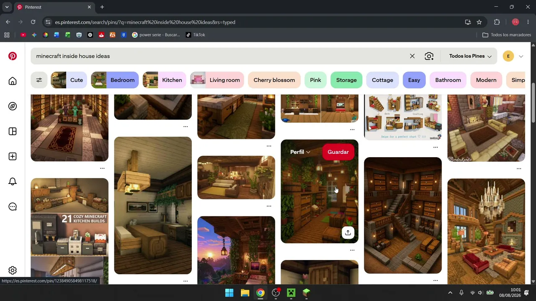536x301 pixels.
Task: Open the Perfil board dropdown on pin
Action: [300, 152]
